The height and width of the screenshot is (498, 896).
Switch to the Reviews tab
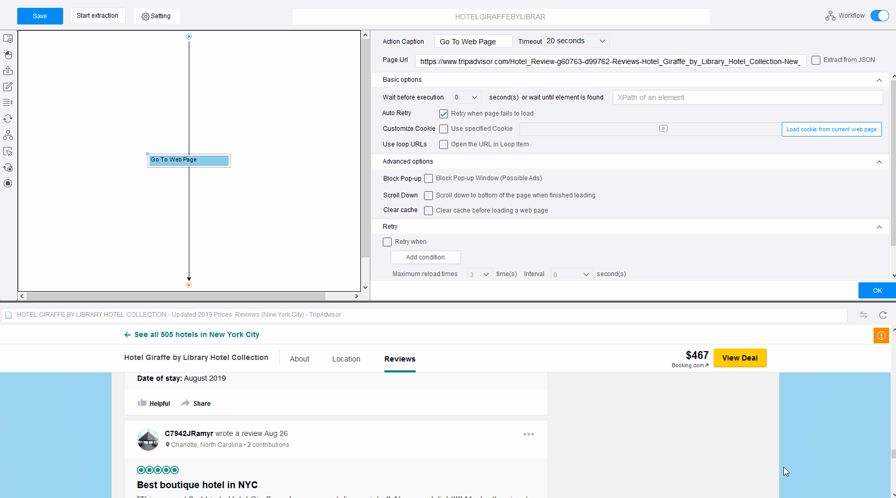coord(400,359)
